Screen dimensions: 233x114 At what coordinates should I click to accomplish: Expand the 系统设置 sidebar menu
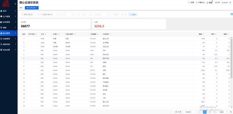click(15, 50)
